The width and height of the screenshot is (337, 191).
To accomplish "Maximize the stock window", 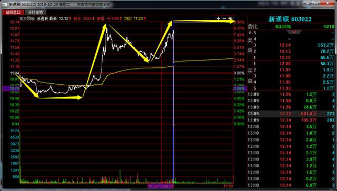I will [316, 3].
